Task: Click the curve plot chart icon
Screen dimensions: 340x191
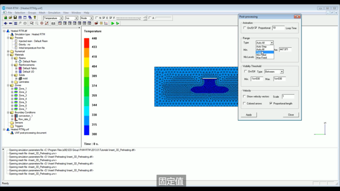Action: pos(106,23)
